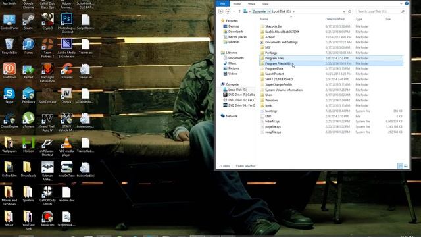Screen dimensions: 421x237
Task: Switch to the Home ribbon tab
Action: pos(237,4)
